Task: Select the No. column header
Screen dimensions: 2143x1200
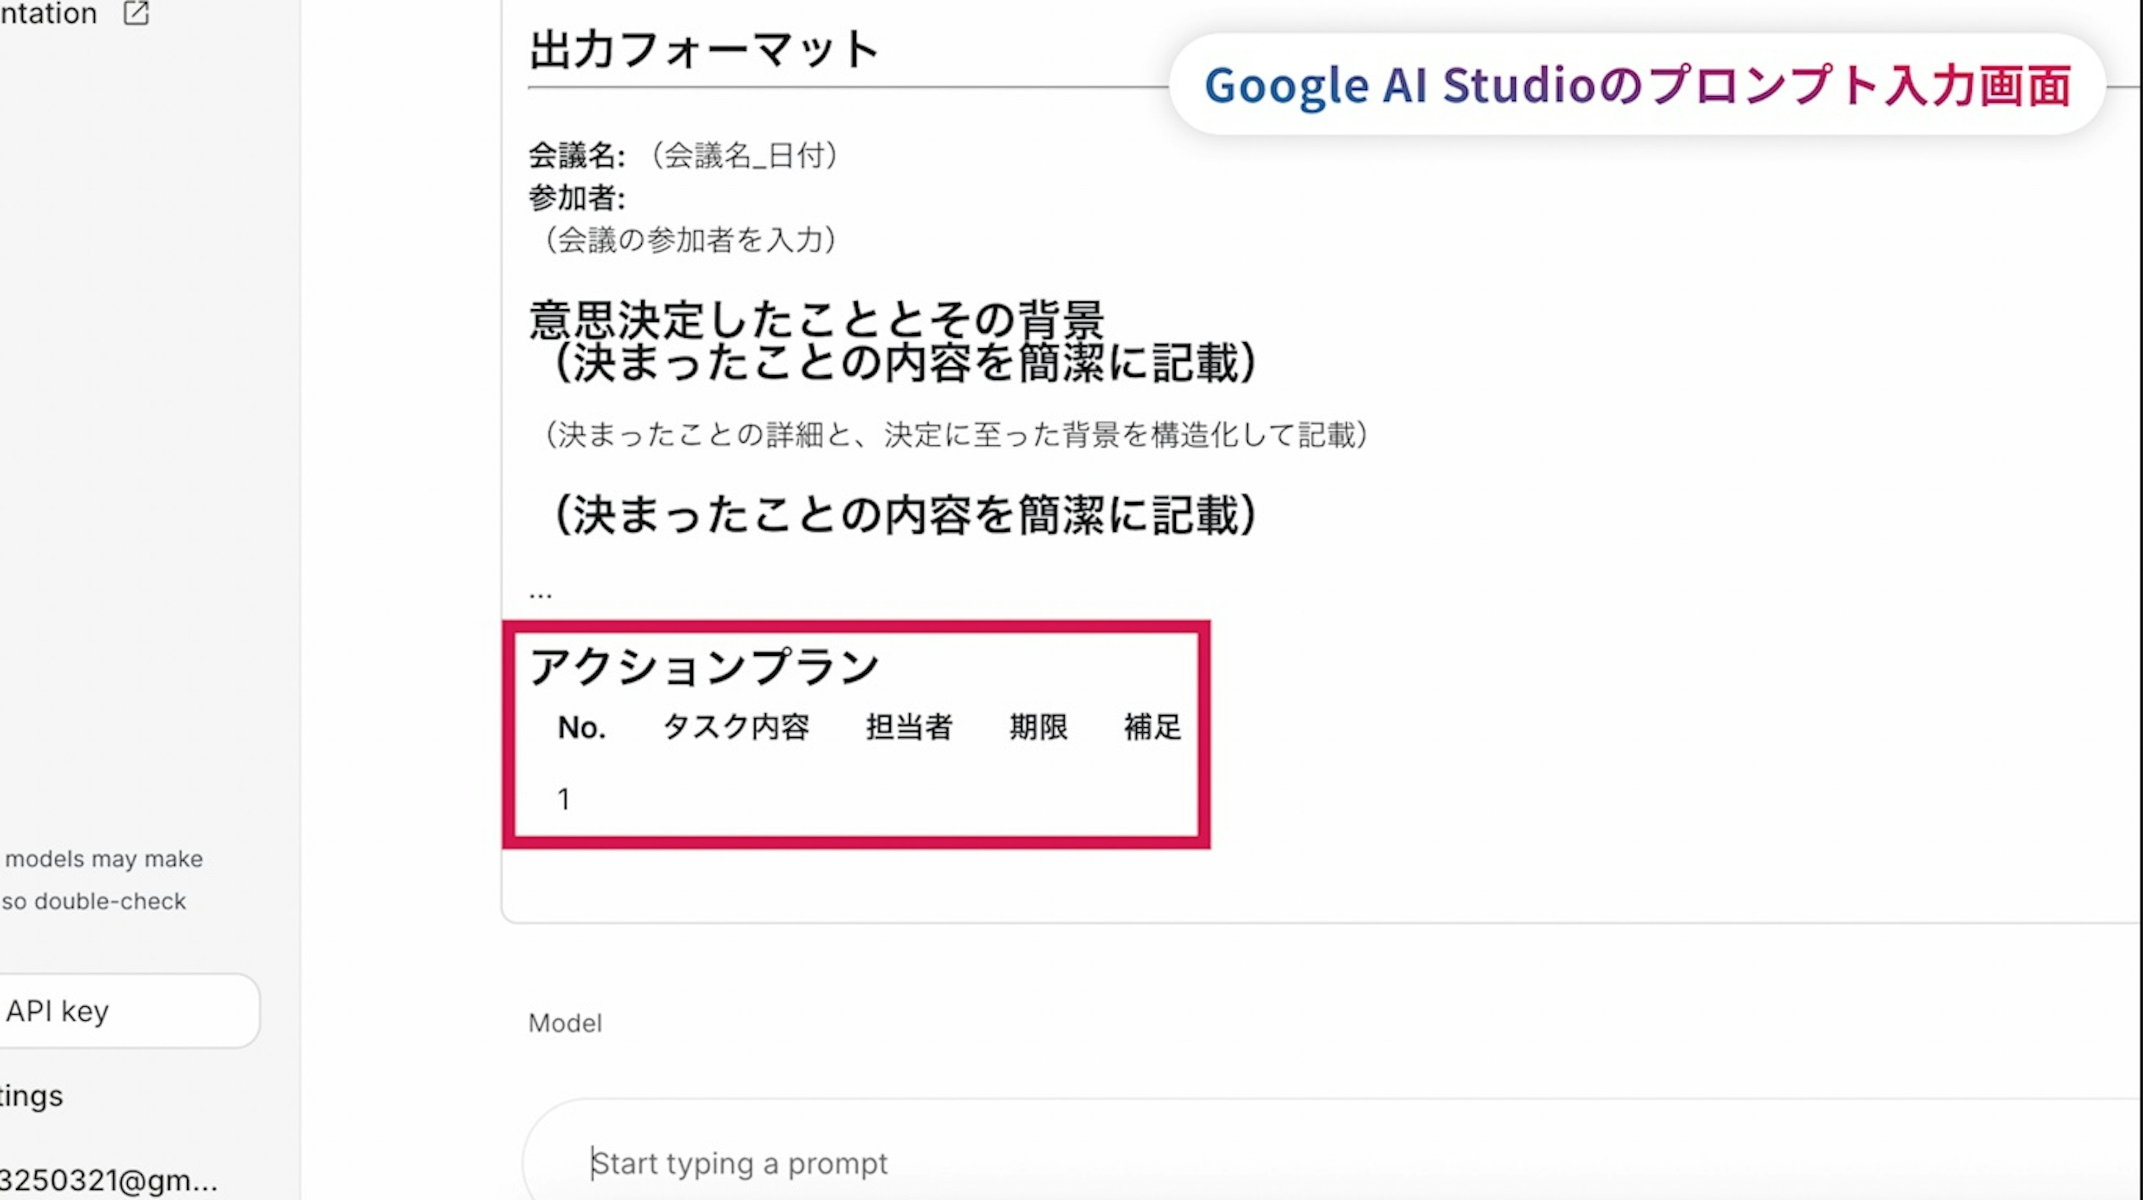Action: tap(582, 727)
